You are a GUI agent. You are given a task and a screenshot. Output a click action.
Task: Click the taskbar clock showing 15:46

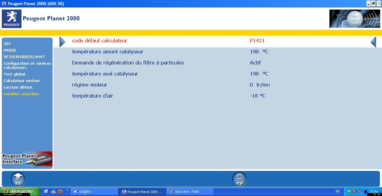pos(374,192)
